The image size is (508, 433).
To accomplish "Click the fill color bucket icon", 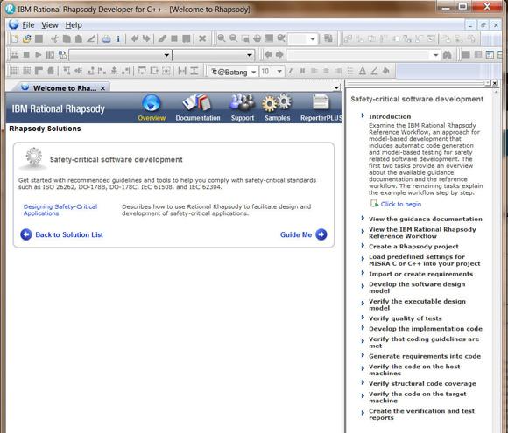I will pyautogui.click(x=386, y=71).
